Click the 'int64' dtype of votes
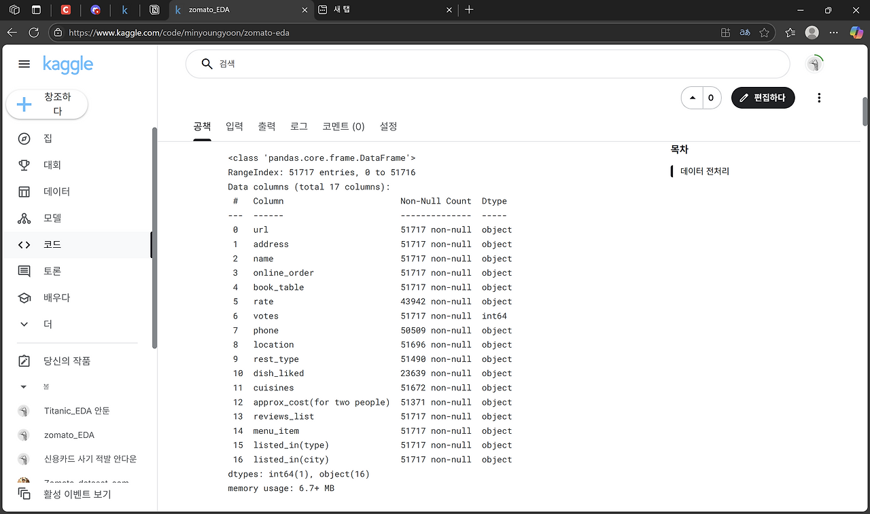 pos(494,316)
